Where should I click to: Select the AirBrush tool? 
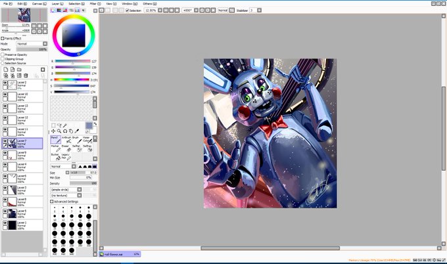(x=66, y=139)
